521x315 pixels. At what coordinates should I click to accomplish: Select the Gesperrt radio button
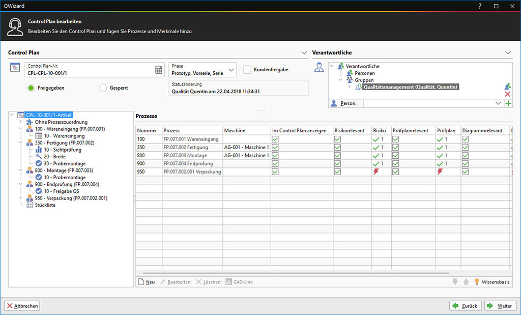coord(103,88)
